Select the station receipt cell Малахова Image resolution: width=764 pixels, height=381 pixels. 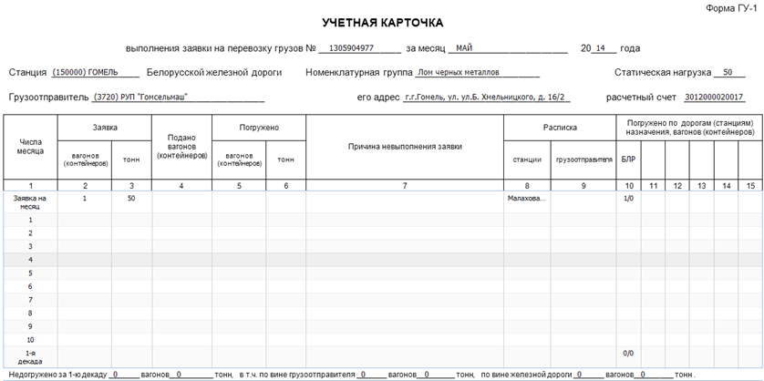click(x=526, y=198)
